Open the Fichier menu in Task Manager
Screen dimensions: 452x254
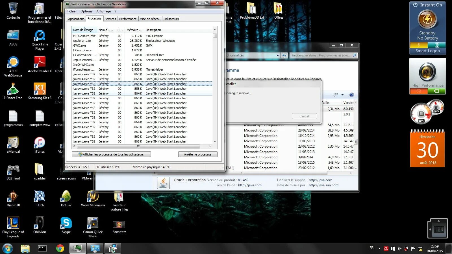(x=71, y=11)
